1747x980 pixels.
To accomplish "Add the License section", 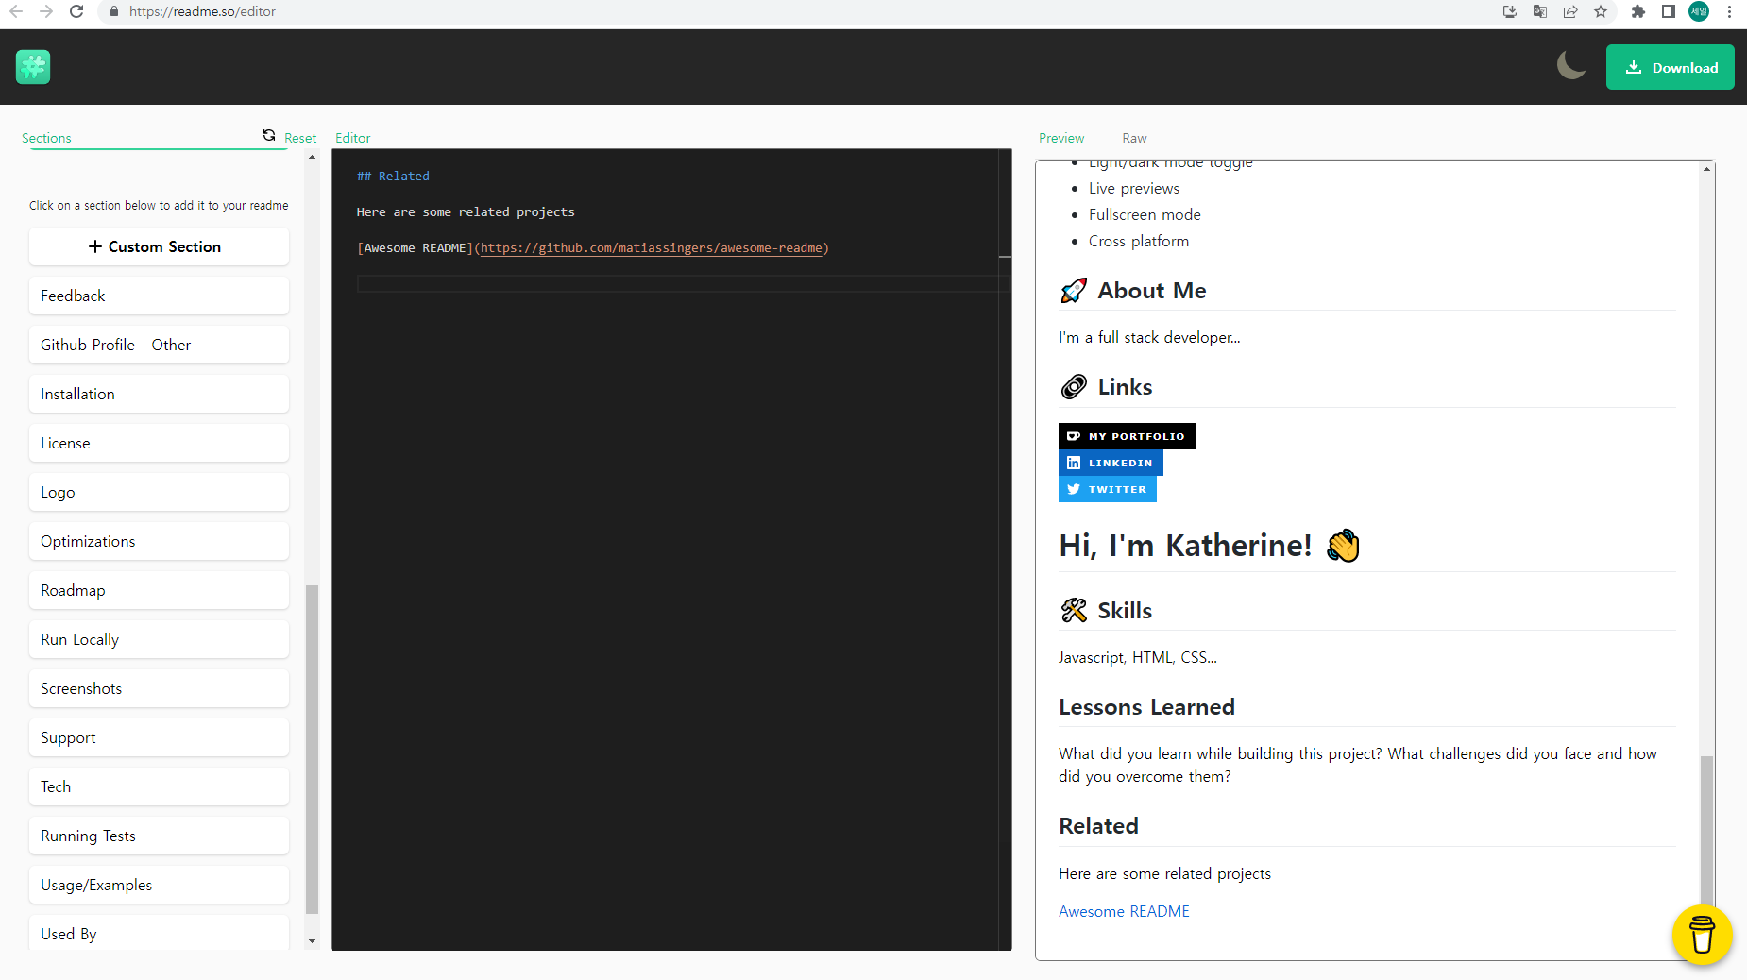I will coord(159,443).
